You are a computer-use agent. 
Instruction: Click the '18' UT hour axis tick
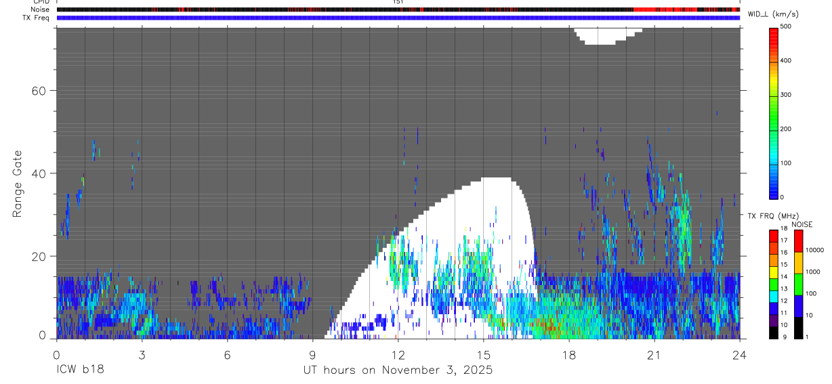pos(569,354)
